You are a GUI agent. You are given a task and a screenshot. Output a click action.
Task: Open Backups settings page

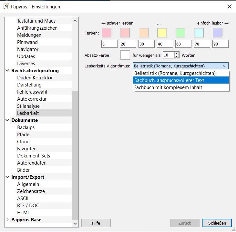tap(44, 127)
